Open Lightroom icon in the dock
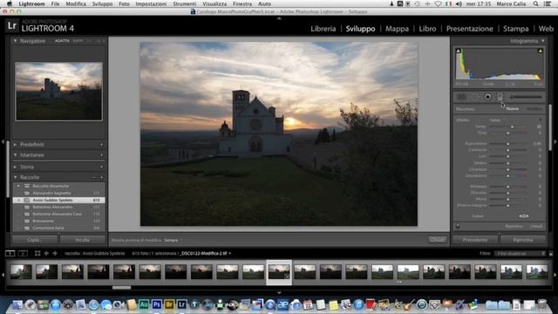The height and width of the screenshot is (314, 558). pos(182,304)
